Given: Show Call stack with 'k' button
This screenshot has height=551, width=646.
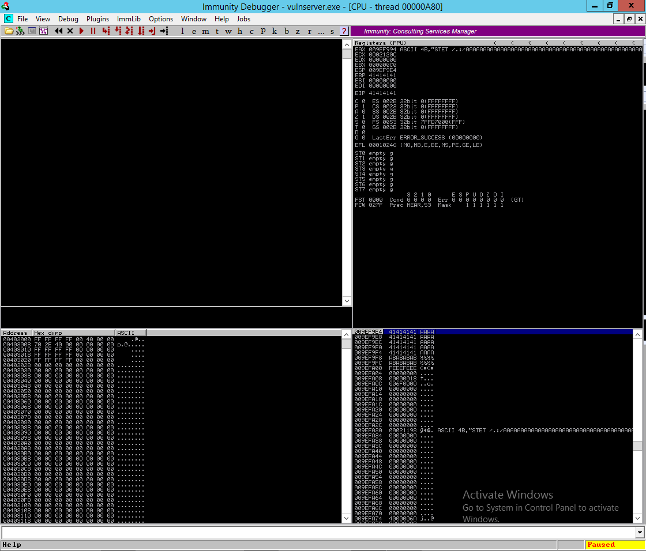Looking at the screenshot, I should coord(275,31).
